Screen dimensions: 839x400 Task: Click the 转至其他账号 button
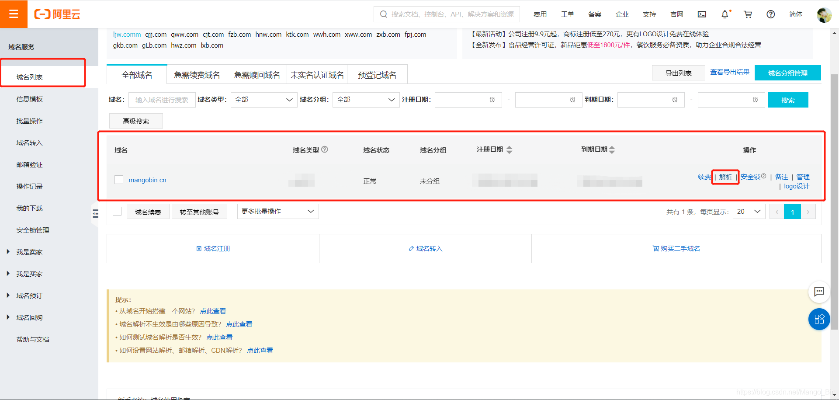tap(199, 212)
